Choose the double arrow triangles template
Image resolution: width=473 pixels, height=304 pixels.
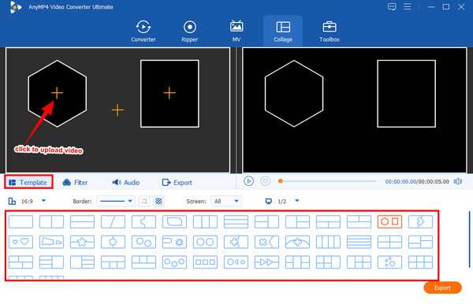point(266,262)
